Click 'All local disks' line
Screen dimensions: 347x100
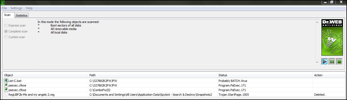pyautogui.click(x=59, y=32)
